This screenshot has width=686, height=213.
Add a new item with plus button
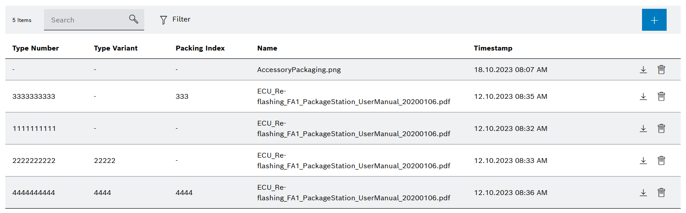pyautogui.click(x=654, y=20)
